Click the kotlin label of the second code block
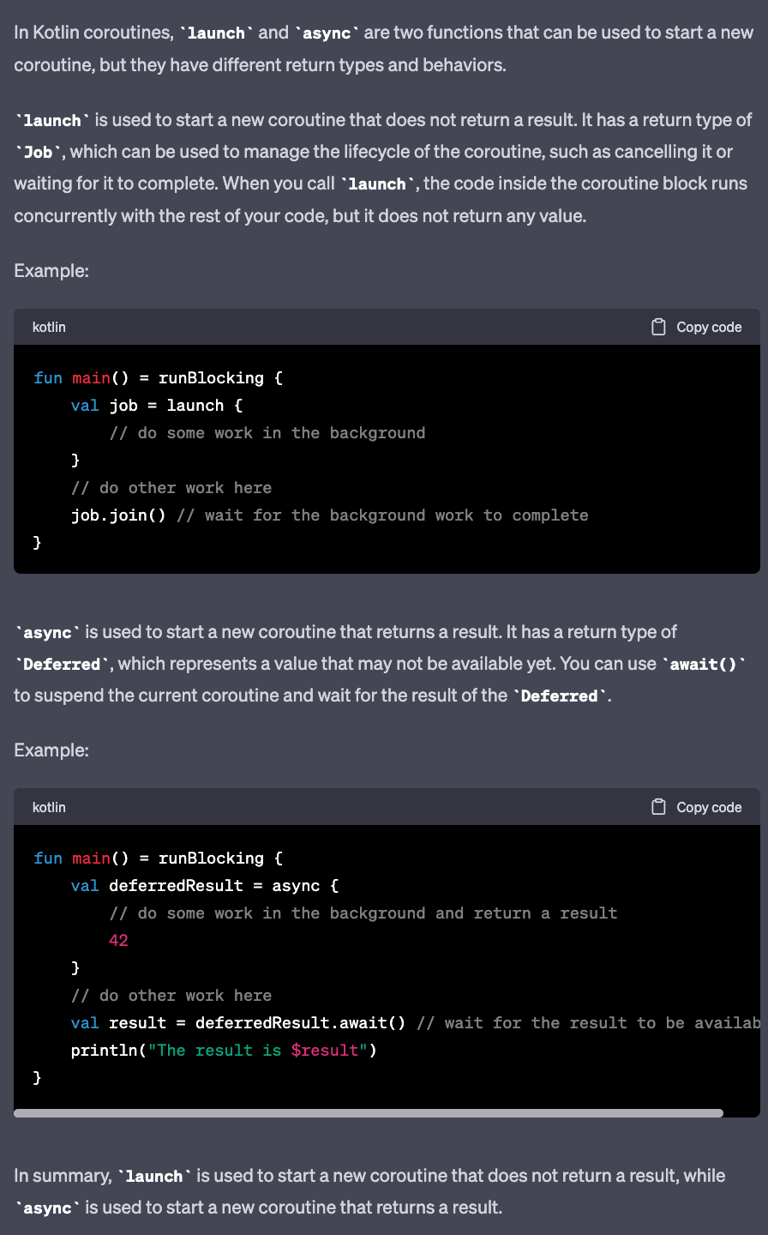Screen dimensions: 768x1235 (x=49, y=807)
